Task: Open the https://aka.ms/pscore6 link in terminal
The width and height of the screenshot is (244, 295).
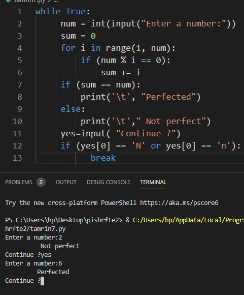Action: 179,203
